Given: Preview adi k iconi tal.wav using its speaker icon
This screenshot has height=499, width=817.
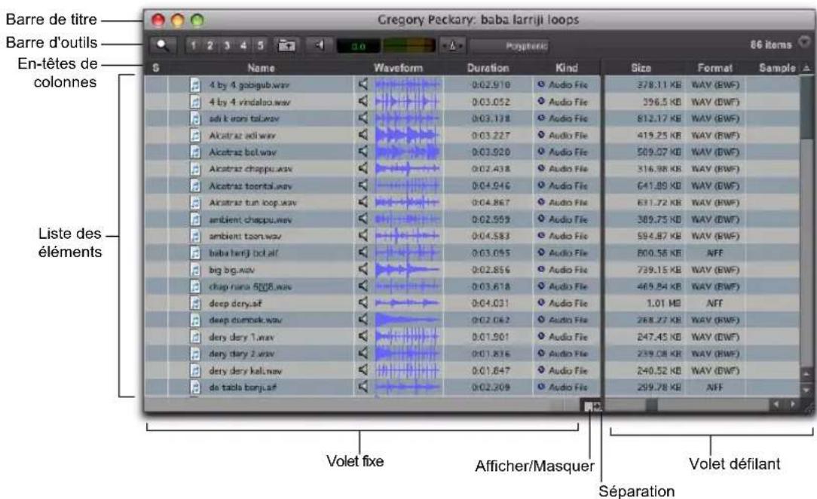Looking at the screenshot, I should pos(363,118).
